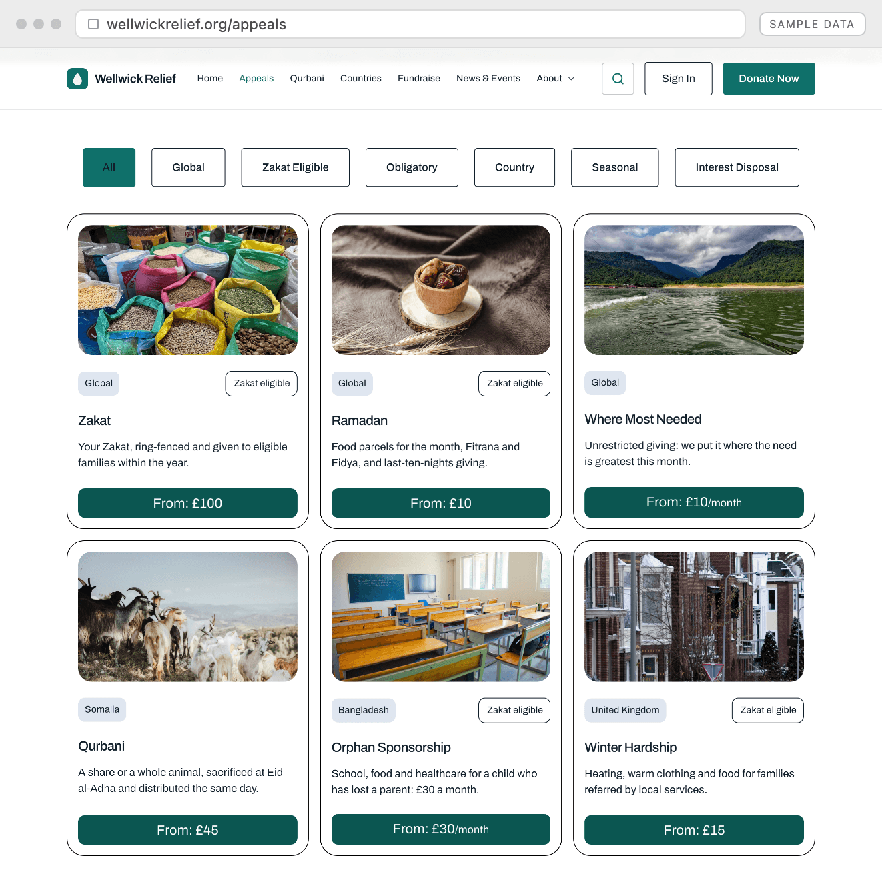Open the Zakat grain sacks image
This screenshot has width=882, height=882.
tap(187, 290)
